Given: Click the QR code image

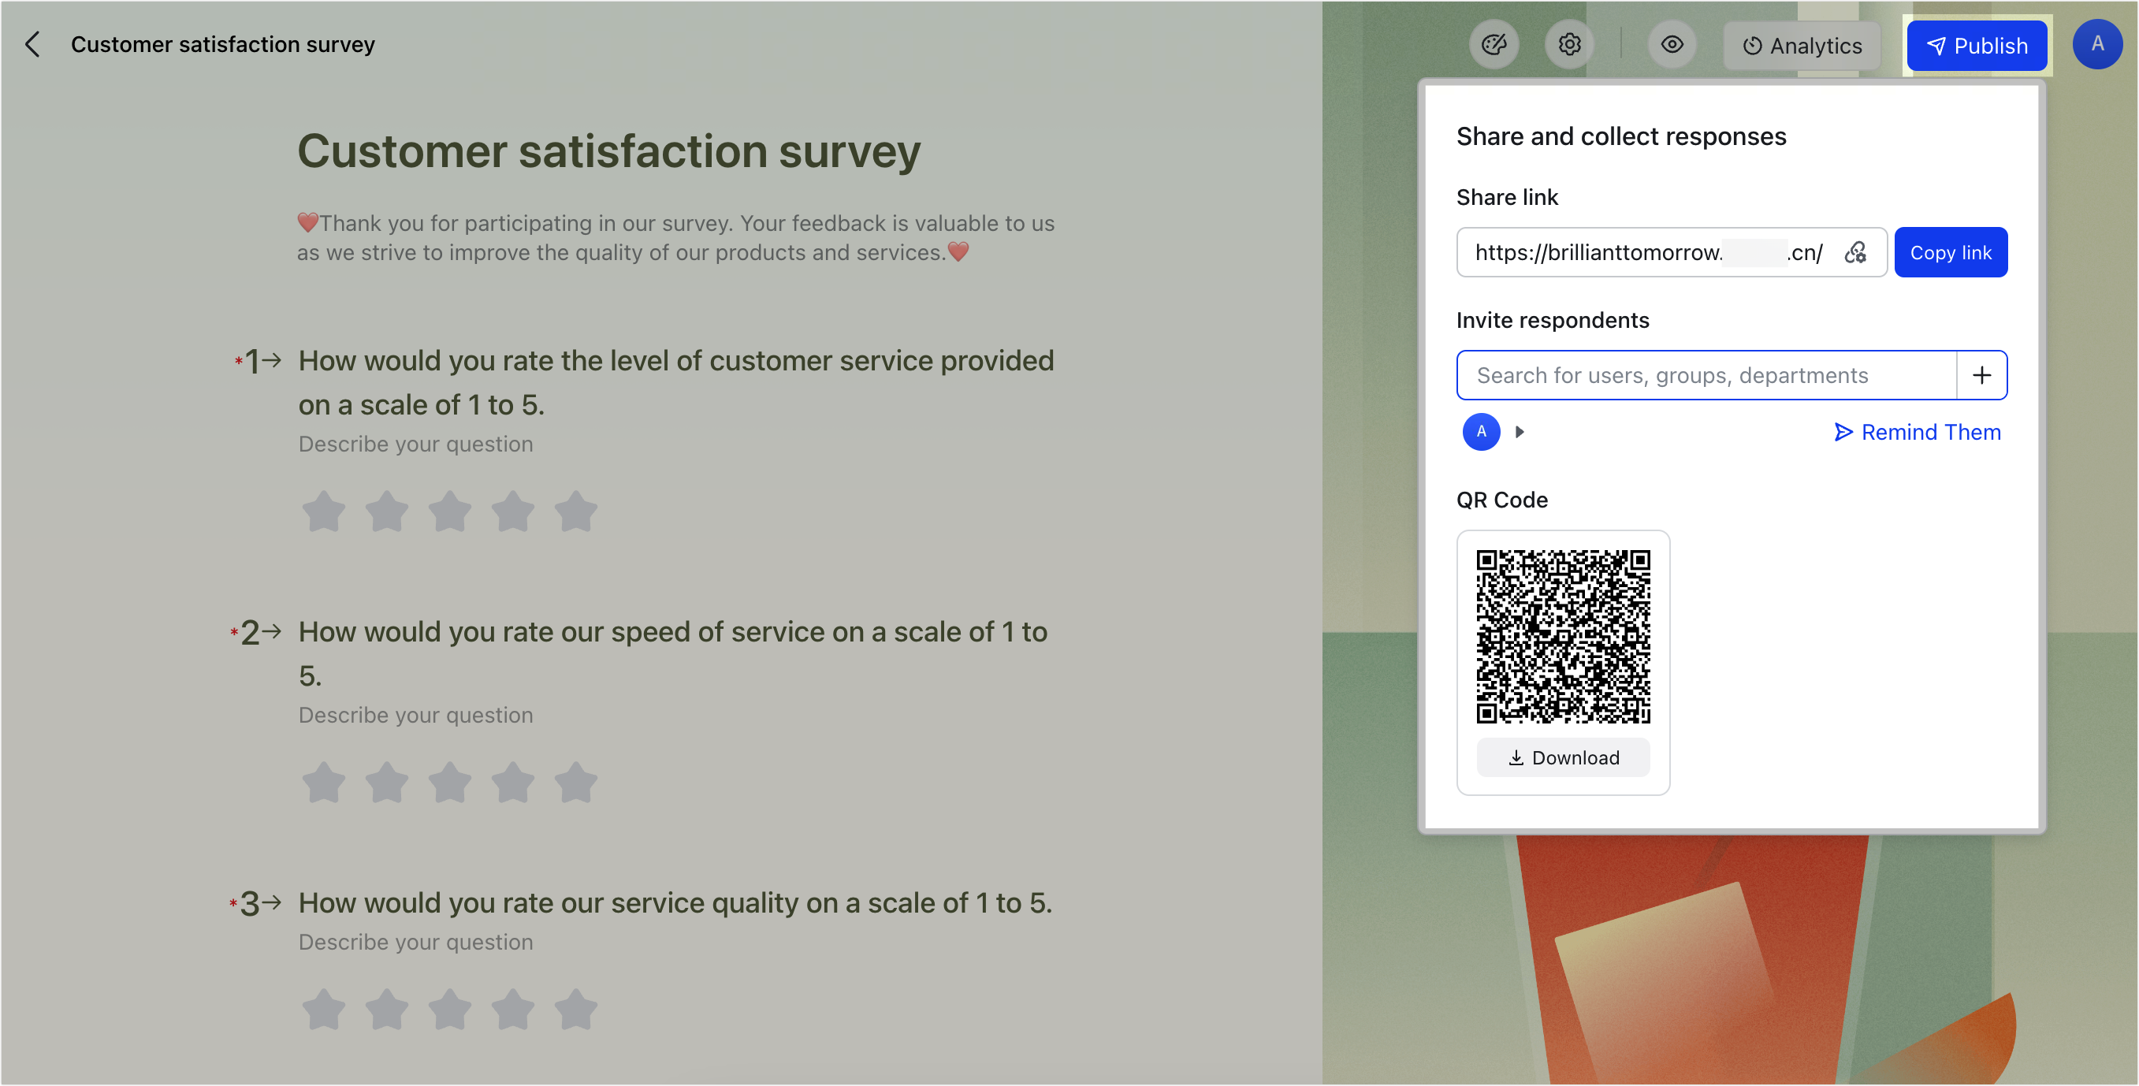Looking at the screenshot, I should pyautogui.click(x=1563, y=636).
